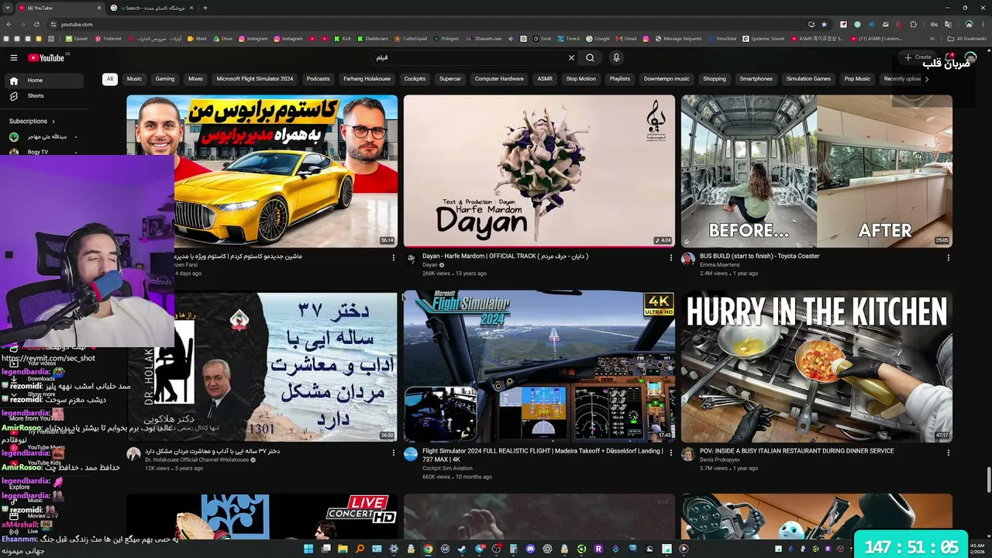Open the YouTube guide hamburger menu
This screenshot has width=992, height=558.
(13, 57)
